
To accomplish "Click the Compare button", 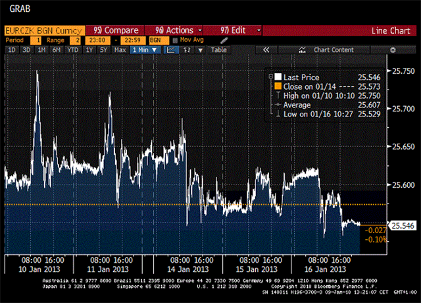I will click(116, 30).
